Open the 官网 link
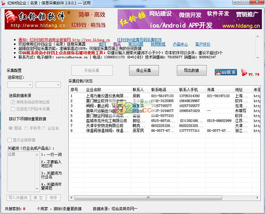 point(102,44)
